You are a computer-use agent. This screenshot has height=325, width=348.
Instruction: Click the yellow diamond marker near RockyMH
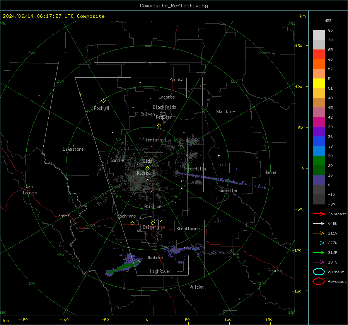103,101
